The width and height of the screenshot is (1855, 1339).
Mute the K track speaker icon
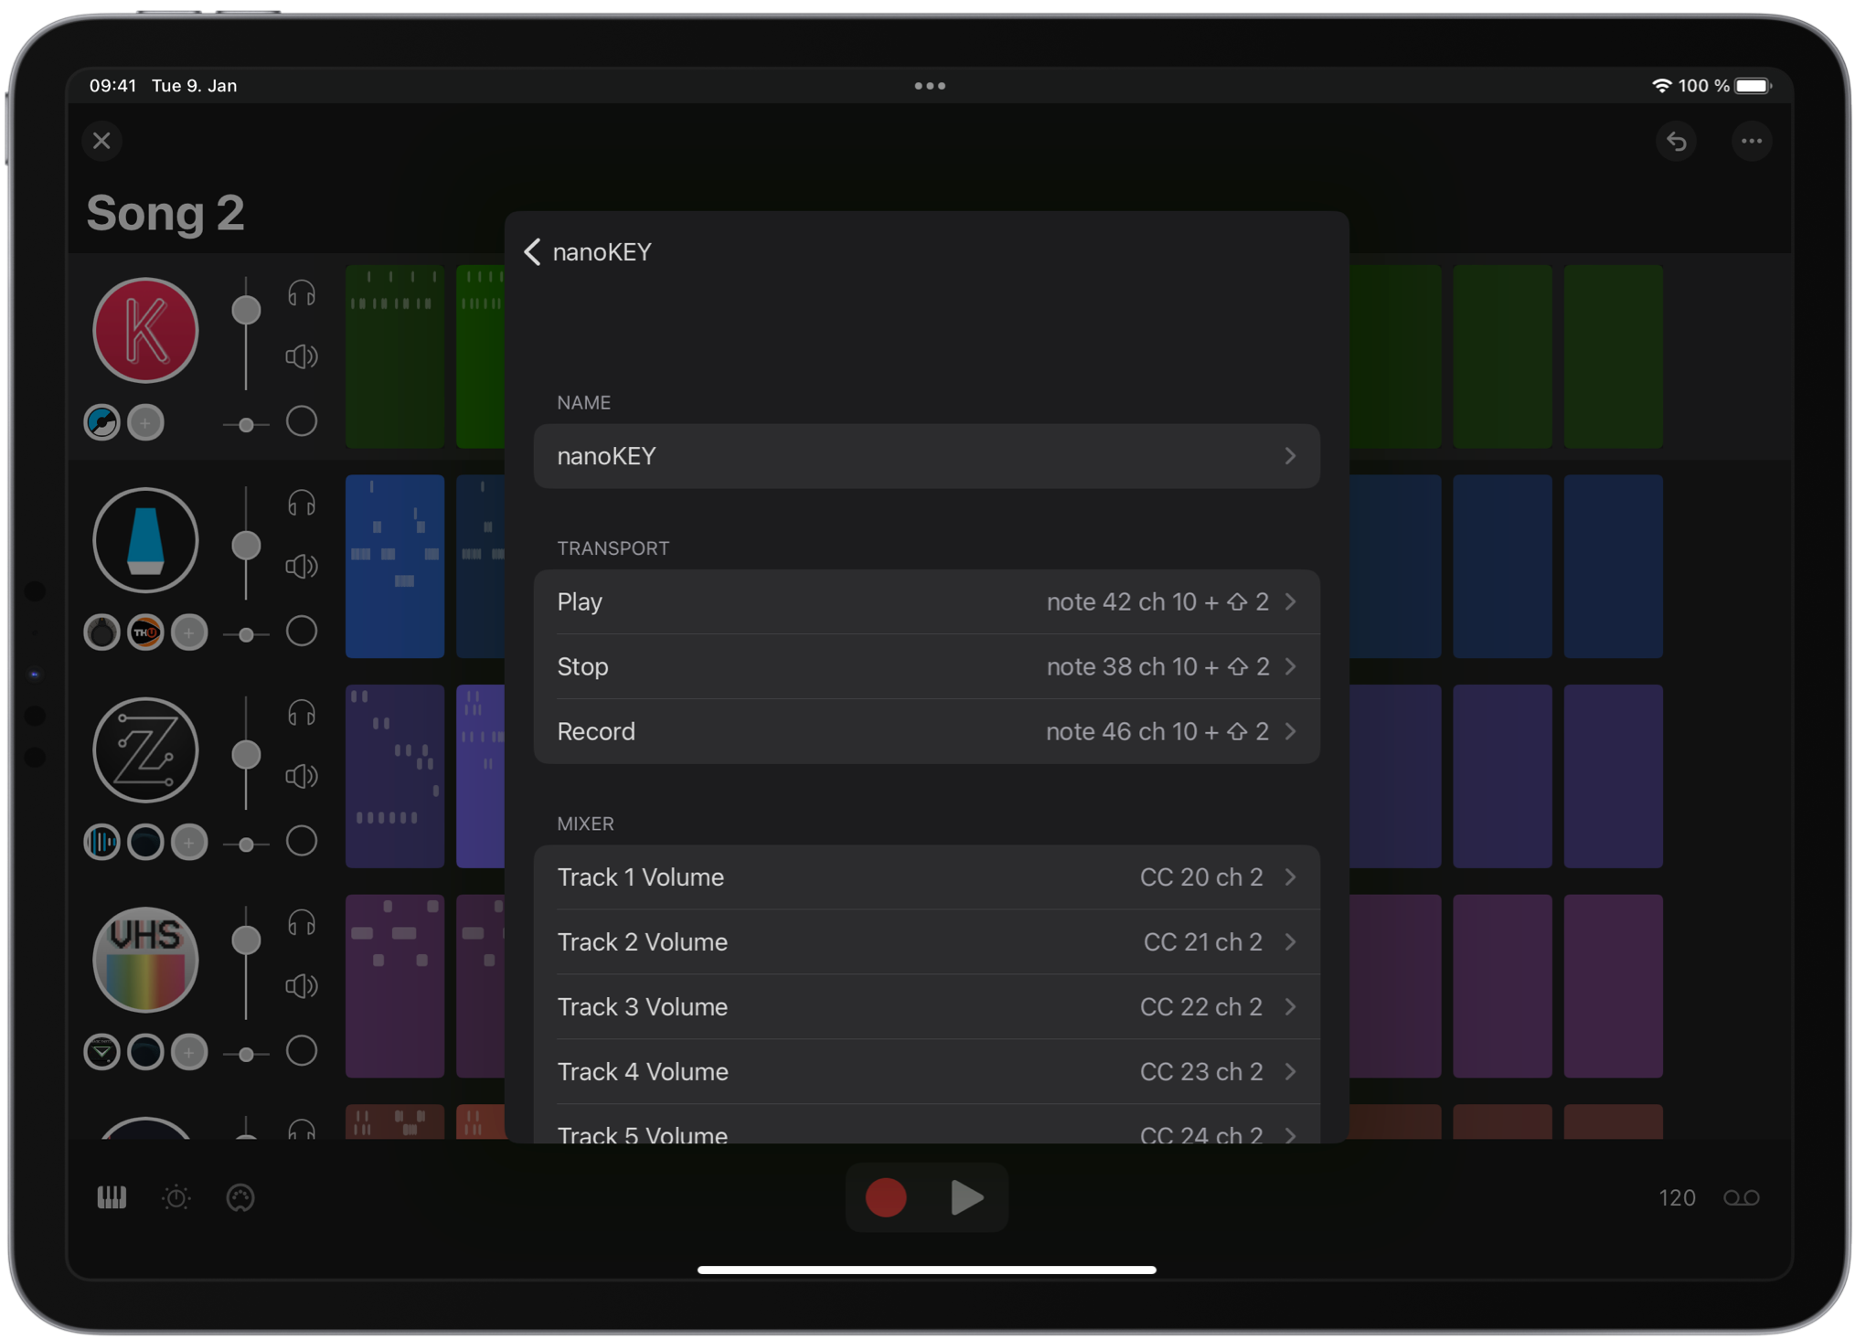(x=302, y=356)
